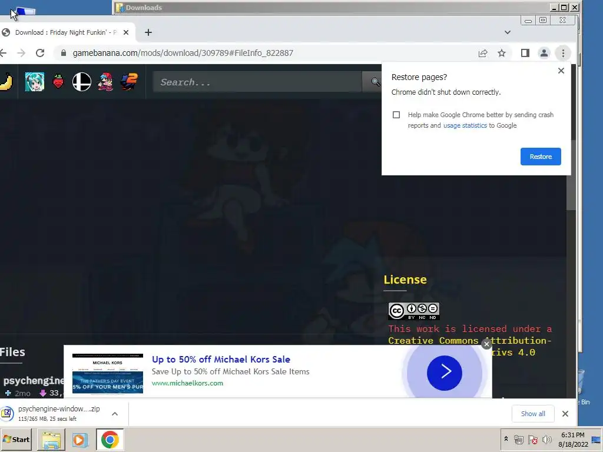Screen dimensions: 603x452
Task: Open Chrome three-dot menu
Action: point(563,53)
